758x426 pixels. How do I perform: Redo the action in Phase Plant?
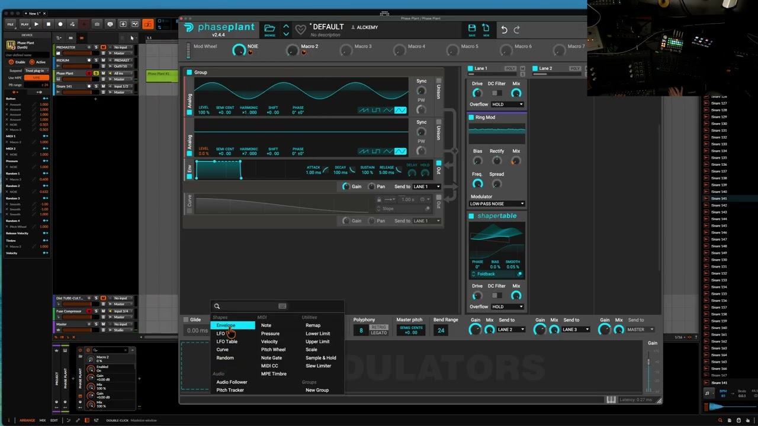tap(516, 30)
